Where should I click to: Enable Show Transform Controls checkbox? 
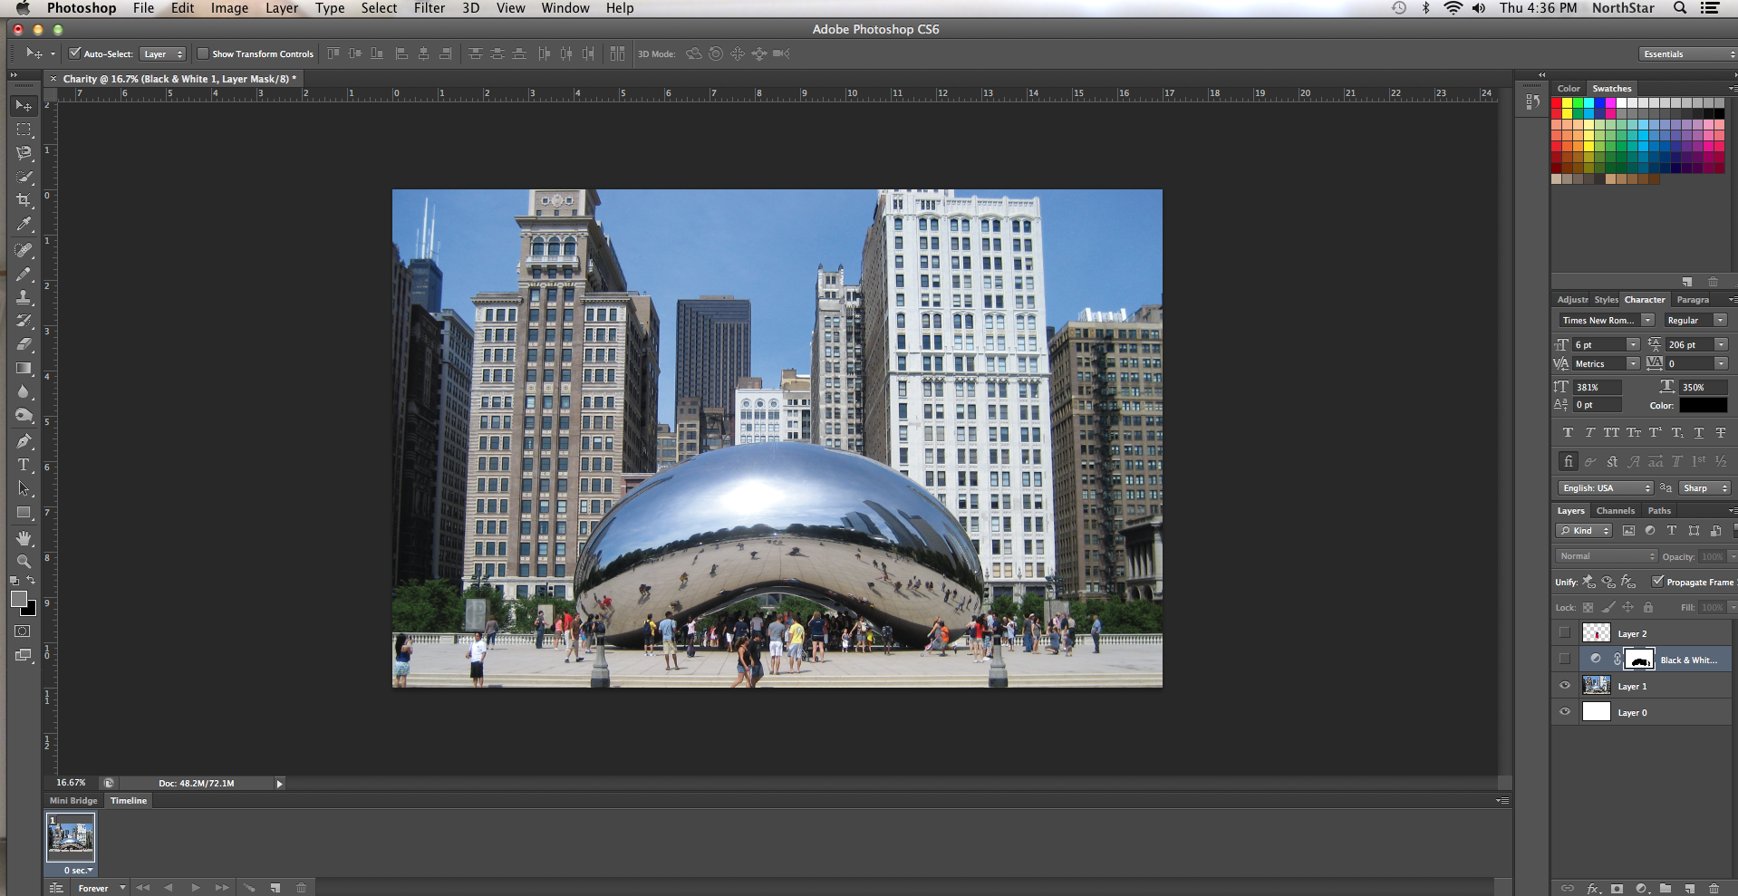tap(203, 53)
